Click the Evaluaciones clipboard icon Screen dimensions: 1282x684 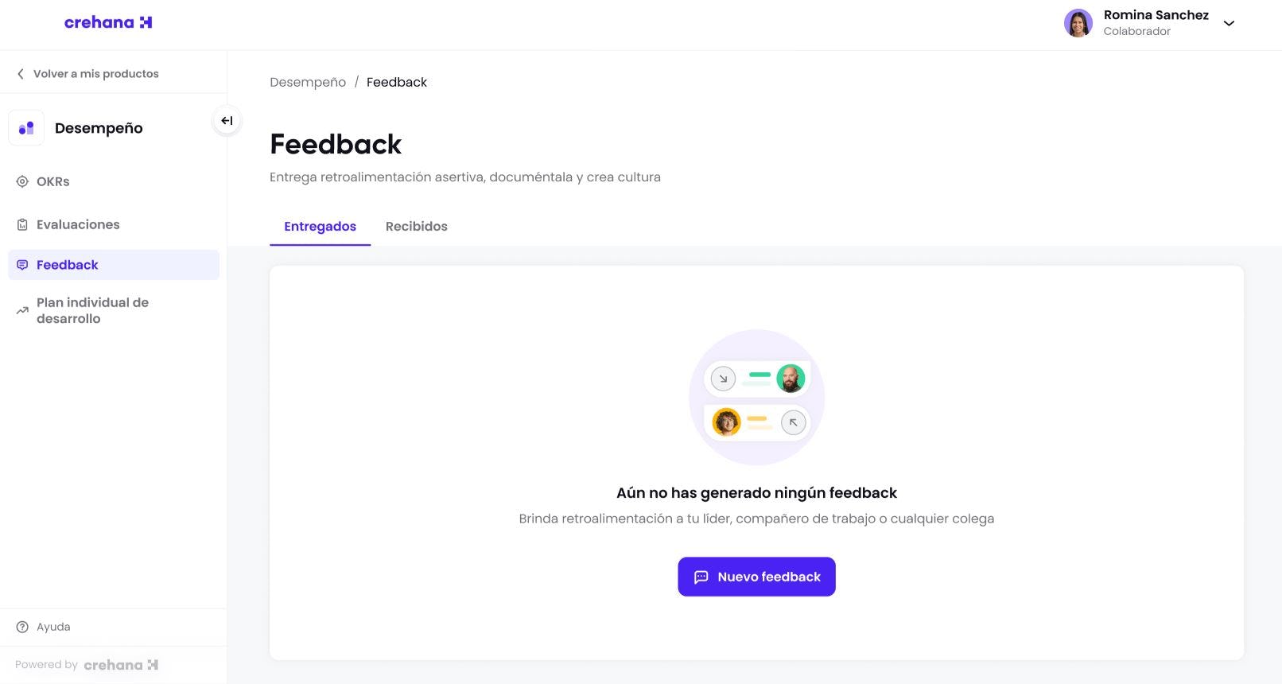pyautogui.click(x=22, y=225)
